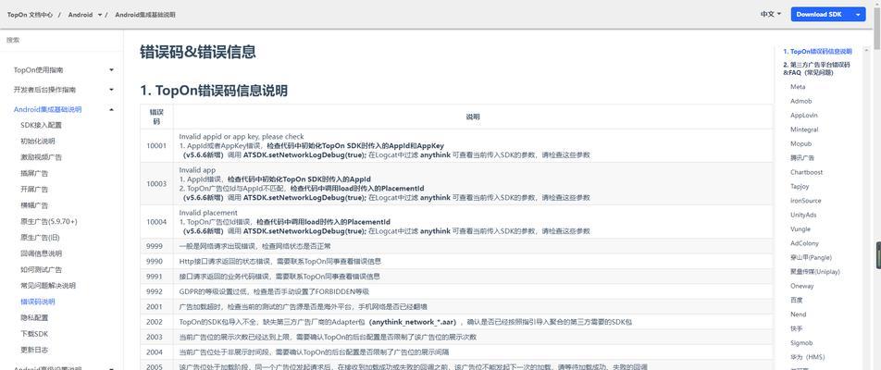This screenshot has height=370, width=881.
Task: Open TopOn使用指南 in sidebar
Action: [38, 70]
